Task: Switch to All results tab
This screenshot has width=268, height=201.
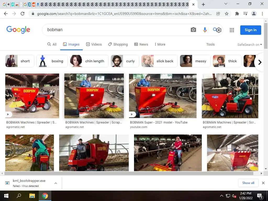Action: click(x=52, y=44)
